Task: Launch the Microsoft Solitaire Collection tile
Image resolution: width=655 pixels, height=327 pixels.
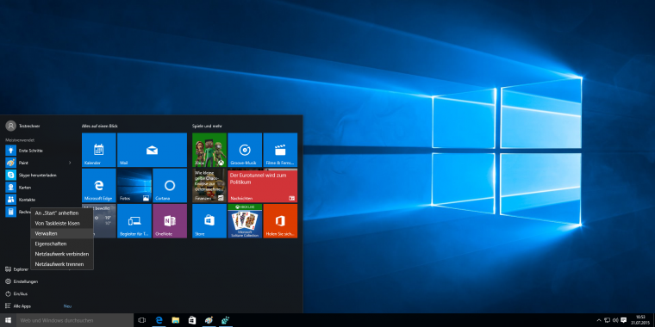Action: click(x=245, y=221)
